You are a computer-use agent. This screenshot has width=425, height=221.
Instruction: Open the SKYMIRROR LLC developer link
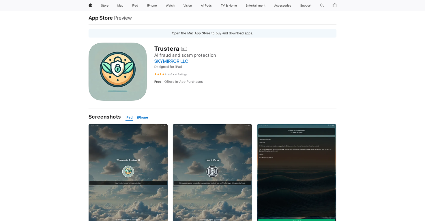coord(171,61)
